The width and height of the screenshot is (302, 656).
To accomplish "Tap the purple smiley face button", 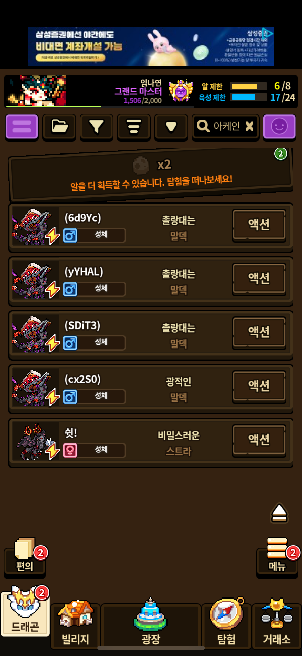I will [x=279, y=127].
